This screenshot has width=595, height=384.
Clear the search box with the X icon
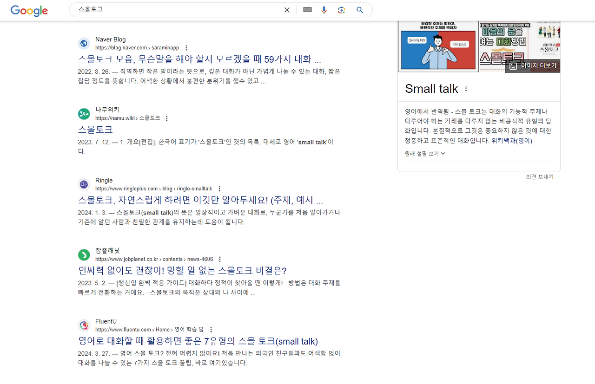tap(287, 10)
